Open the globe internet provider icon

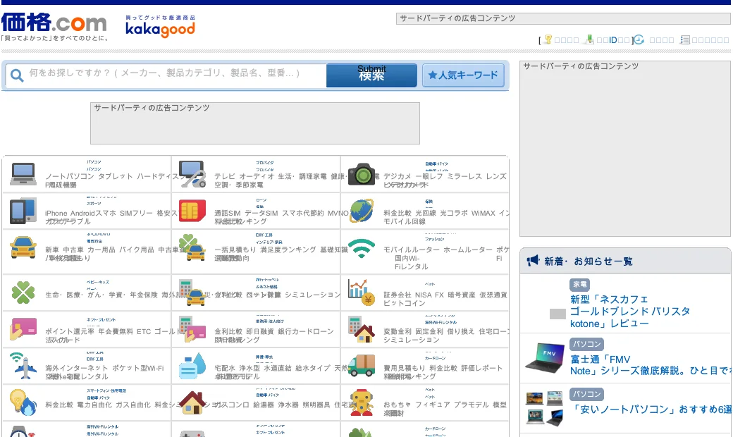click(x=362, y=210)
